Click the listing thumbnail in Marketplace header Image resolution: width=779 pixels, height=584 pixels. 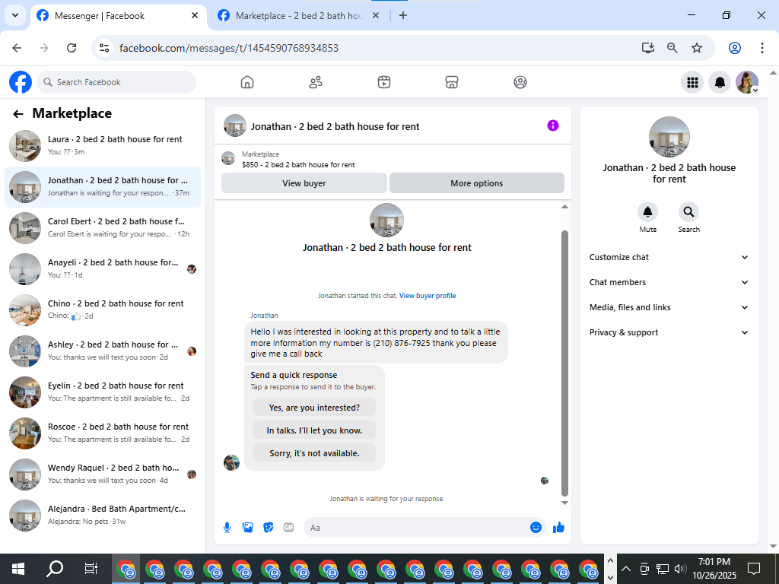228,158
